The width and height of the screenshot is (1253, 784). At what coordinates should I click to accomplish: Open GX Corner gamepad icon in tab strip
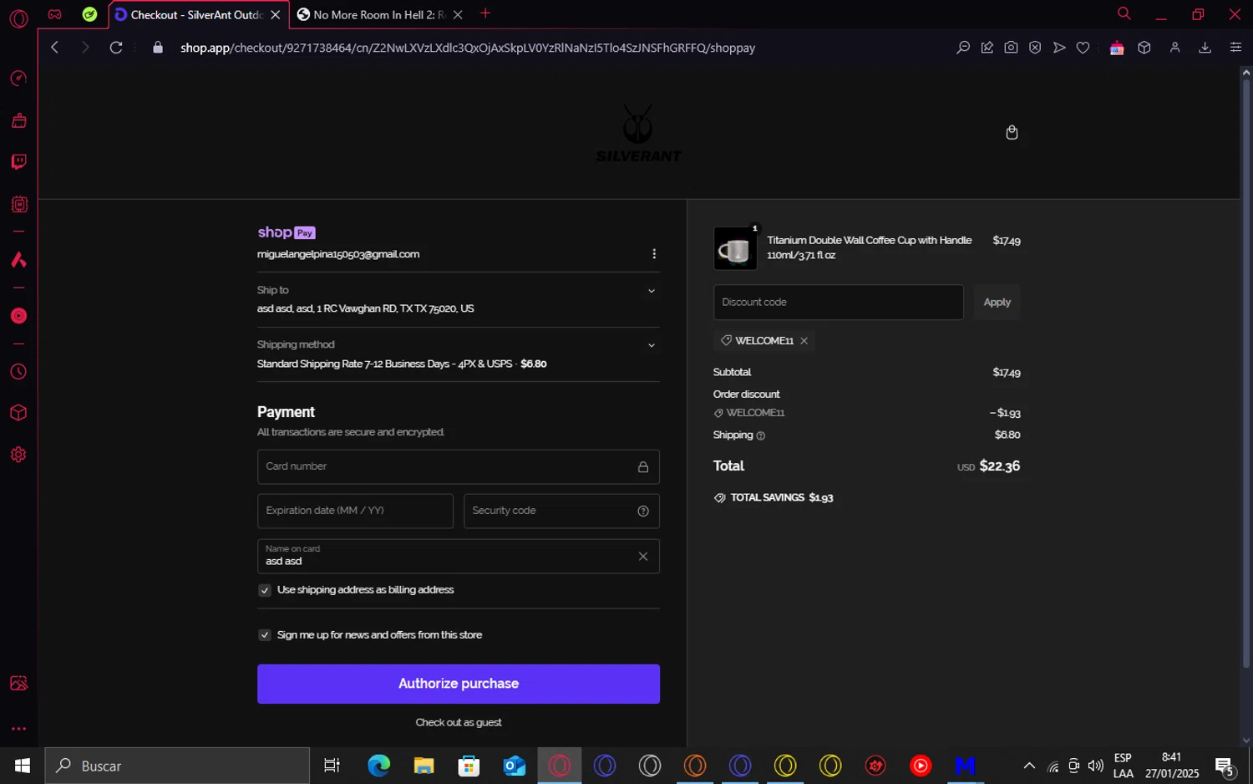tap(54, 14)
